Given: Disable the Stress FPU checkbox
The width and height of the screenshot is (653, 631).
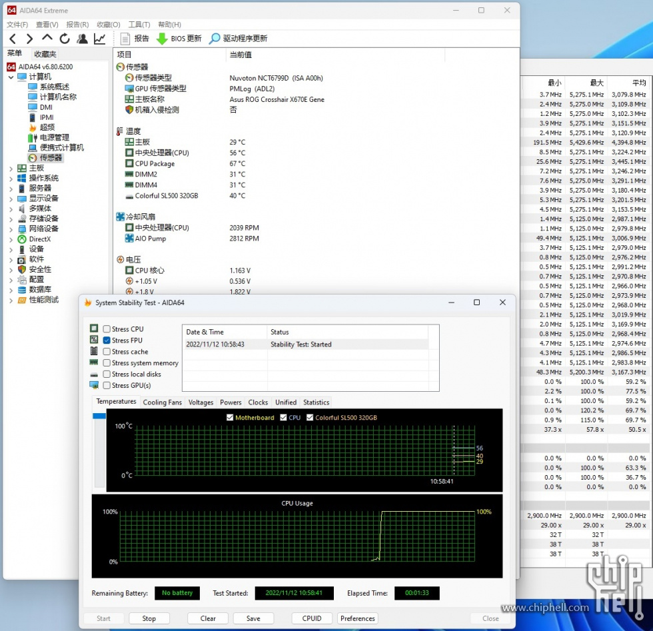Looking at the screenshot, I should click(107, 340).
